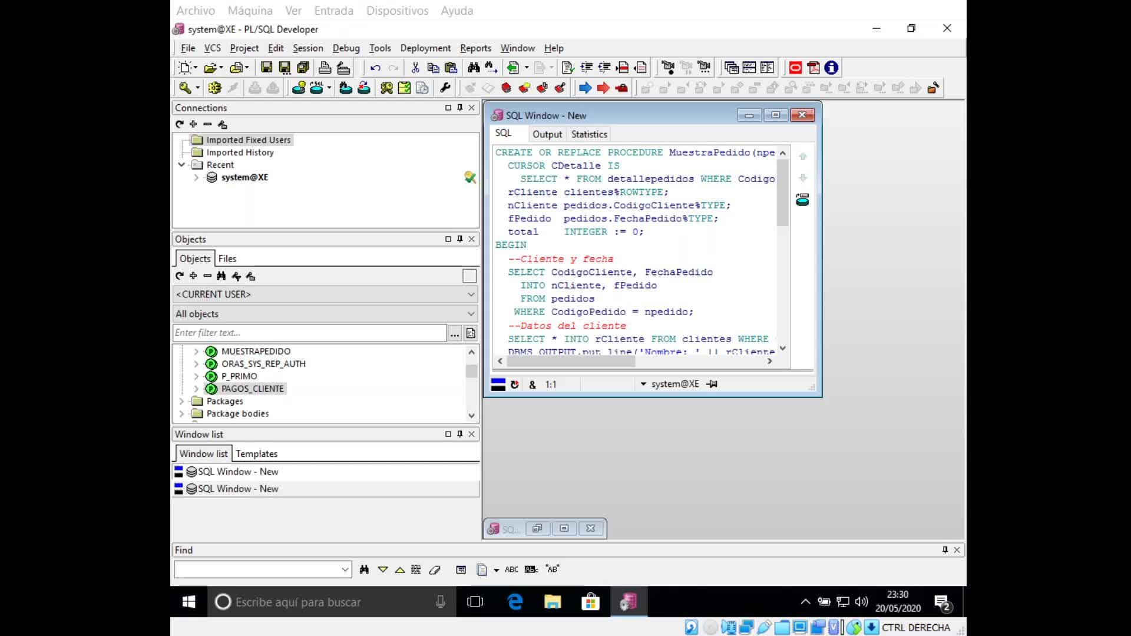The image size is (1131, 636).
Task: Select the PAGOS_CLIENTE procedure
Action: tap(252, 389)
